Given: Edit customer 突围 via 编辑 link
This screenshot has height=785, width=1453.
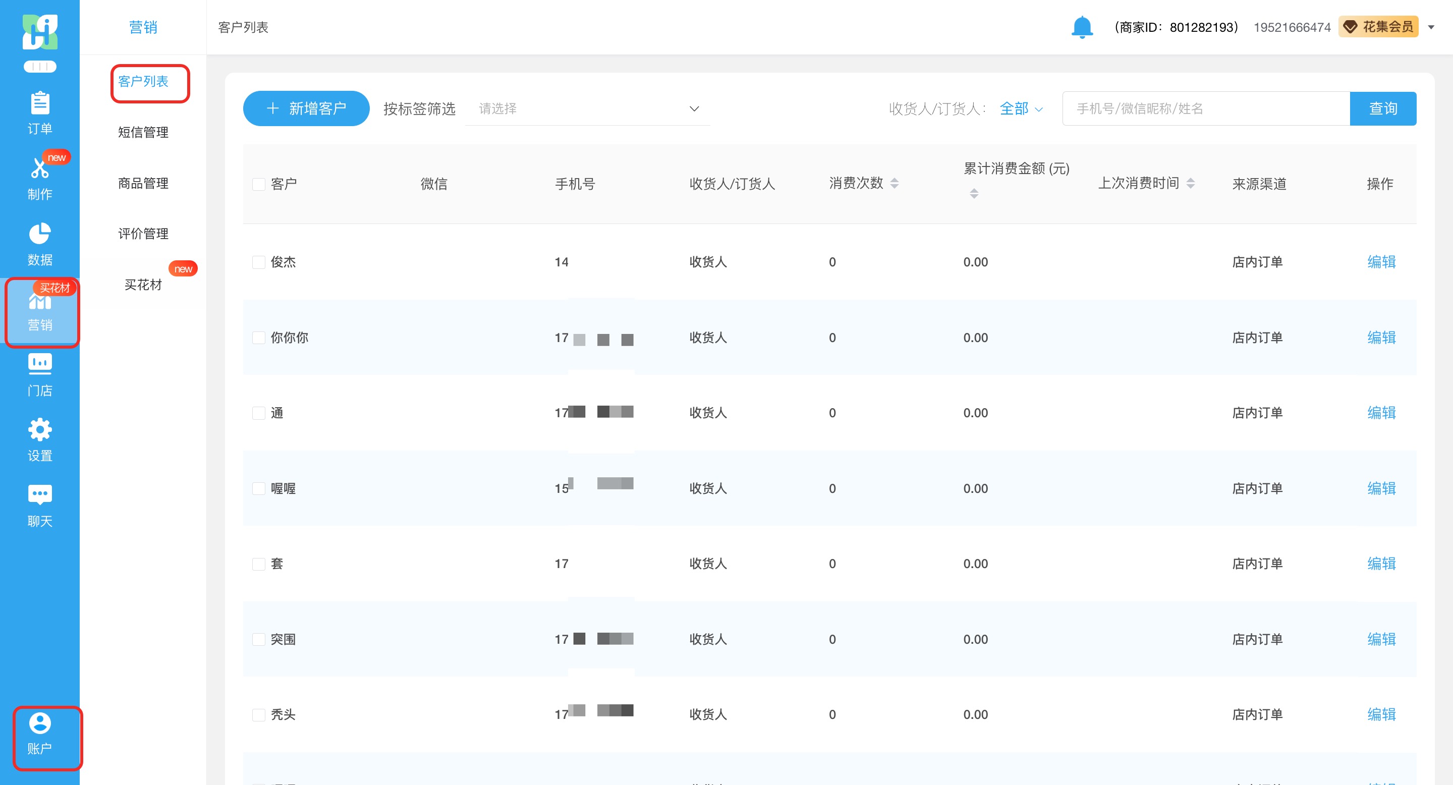Looking at the screenshot, I should [1381, 639].
